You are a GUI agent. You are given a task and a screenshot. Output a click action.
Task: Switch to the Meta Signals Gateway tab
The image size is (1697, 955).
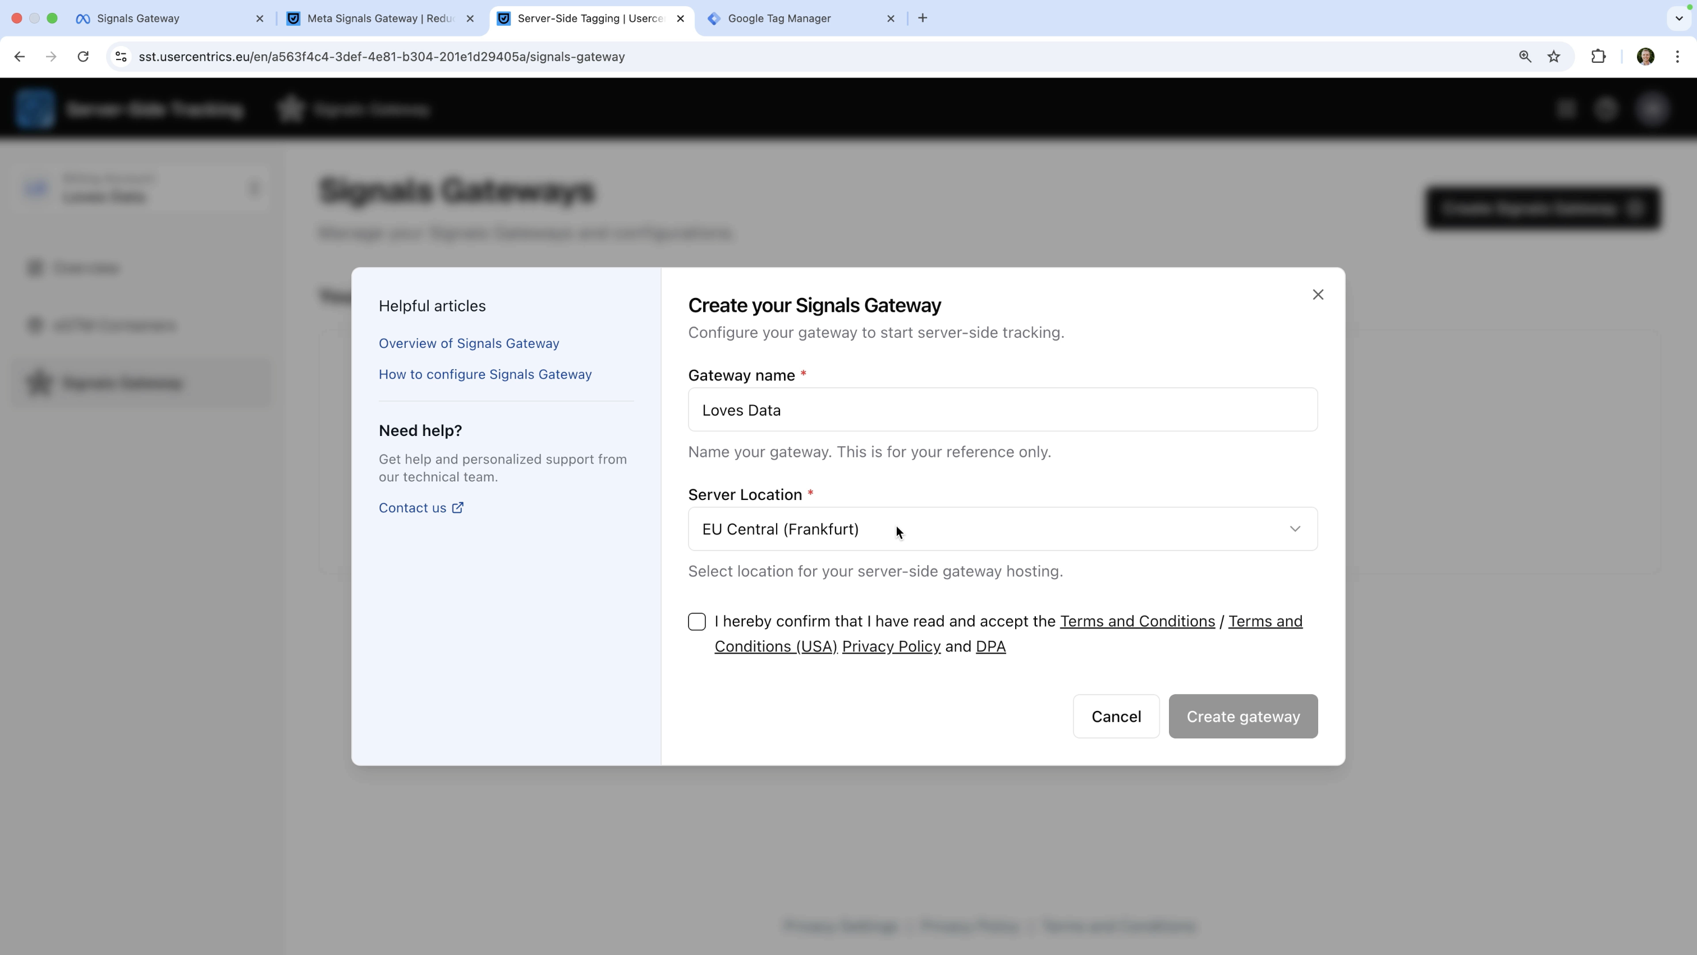pyautogui.click(x=379, y=19)
